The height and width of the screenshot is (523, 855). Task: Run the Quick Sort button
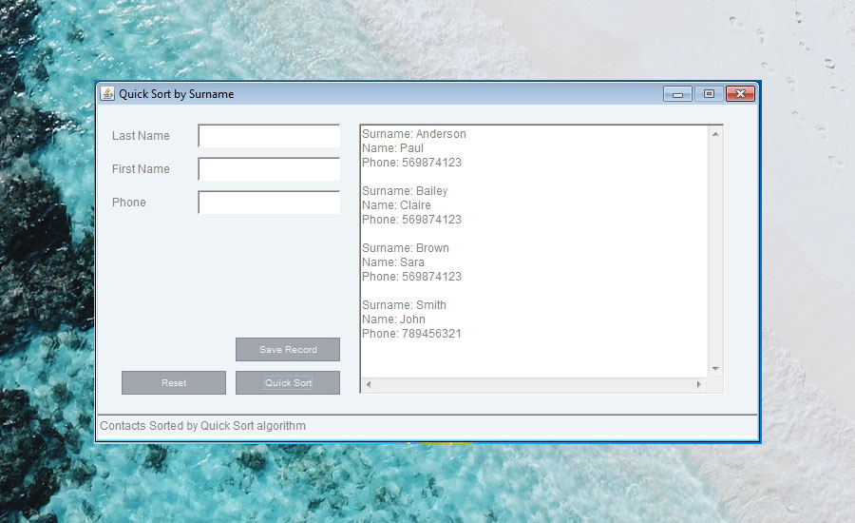288,382
